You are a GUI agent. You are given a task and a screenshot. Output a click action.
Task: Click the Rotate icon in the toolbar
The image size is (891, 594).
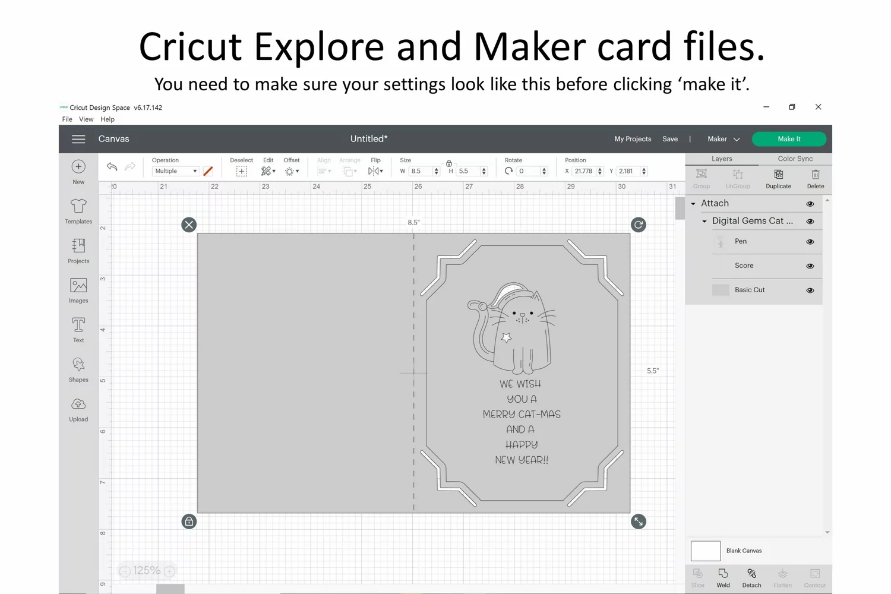(509, 171)
